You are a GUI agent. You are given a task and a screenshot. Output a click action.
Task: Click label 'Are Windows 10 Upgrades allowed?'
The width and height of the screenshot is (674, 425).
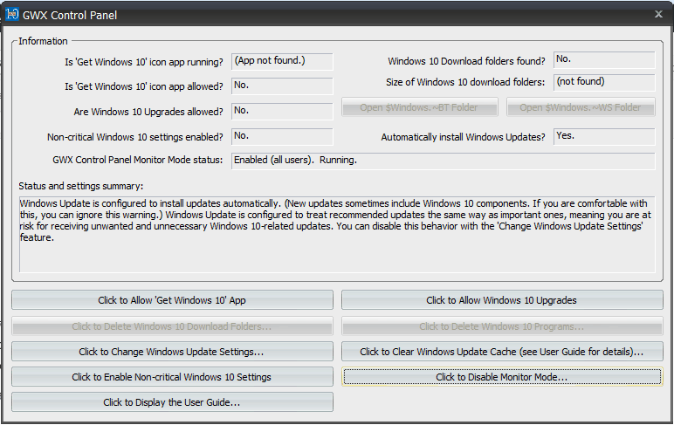pyautogui.click(x=148, y=112)
